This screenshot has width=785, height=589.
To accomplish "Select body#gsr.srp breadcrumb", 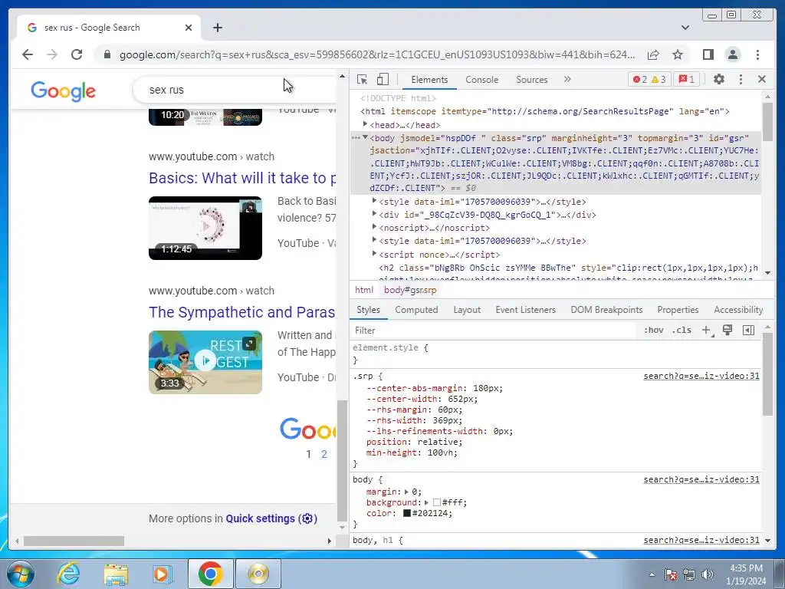I will tap(410, 290).
